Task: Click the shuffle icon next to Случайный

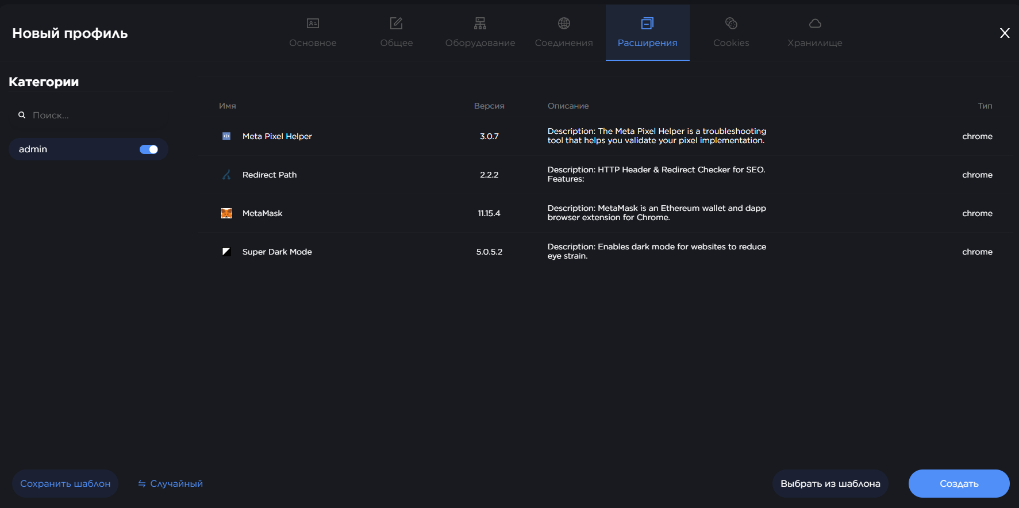Action: (141, 484)
